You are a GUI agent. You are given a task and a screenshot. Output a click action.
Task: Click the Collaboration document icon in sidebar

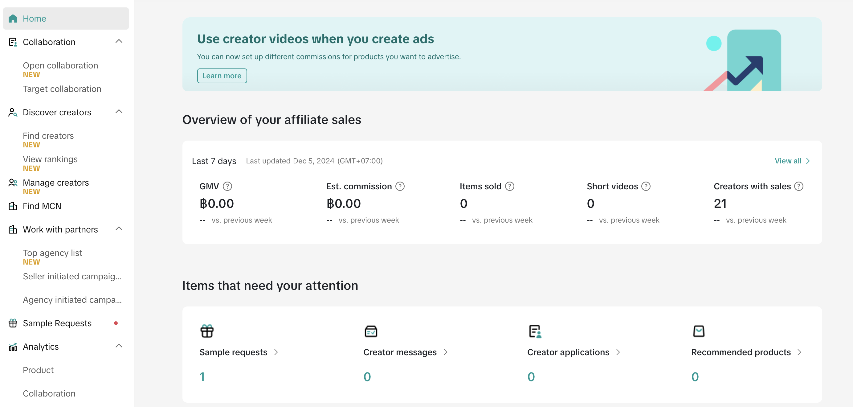coord(13,42)
